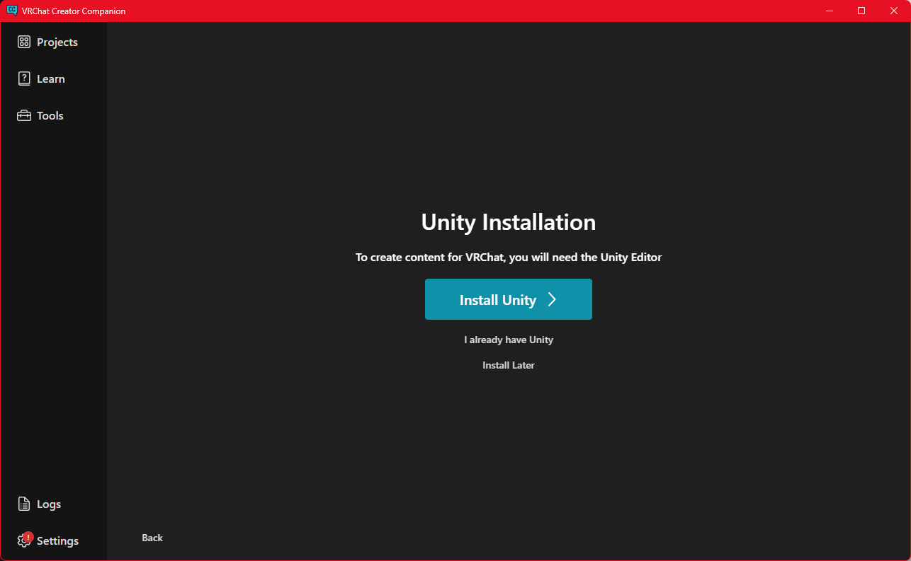The width and height of the screenshot is (911, 561).
Task: Choose 'I already have Unity'
Action: coord(509,340)
